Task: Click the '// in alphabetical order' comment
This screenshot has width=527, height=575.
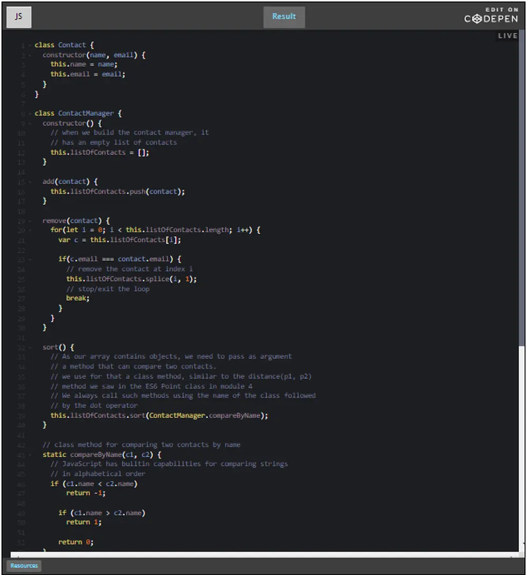Action: tap(98, 474)
